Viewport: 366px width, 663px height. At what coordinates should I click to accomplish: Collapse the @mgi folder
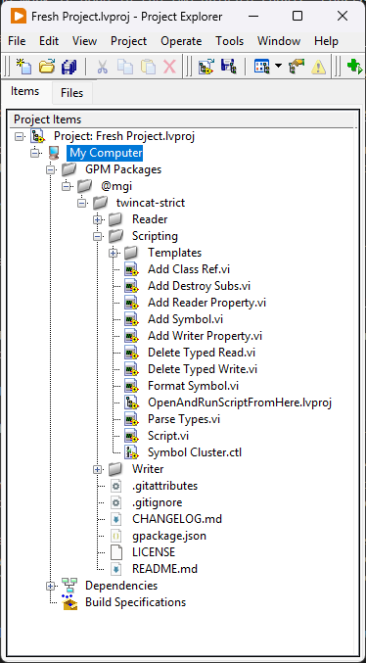[x=67, y=186]
